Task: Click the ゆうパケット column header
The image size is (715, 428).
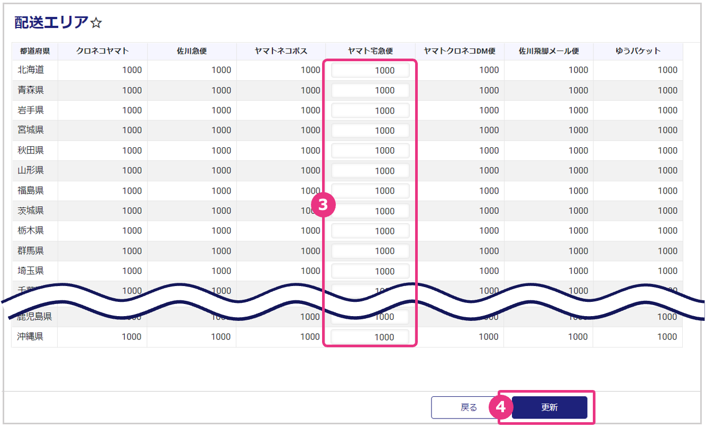Action: [638, 51]
